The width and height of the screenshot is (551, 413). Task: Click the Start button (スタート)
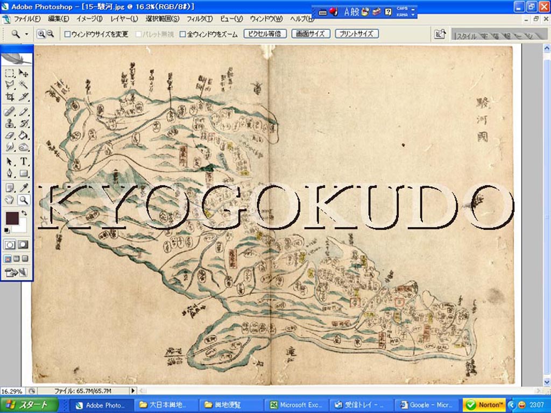tap(29, 405)
